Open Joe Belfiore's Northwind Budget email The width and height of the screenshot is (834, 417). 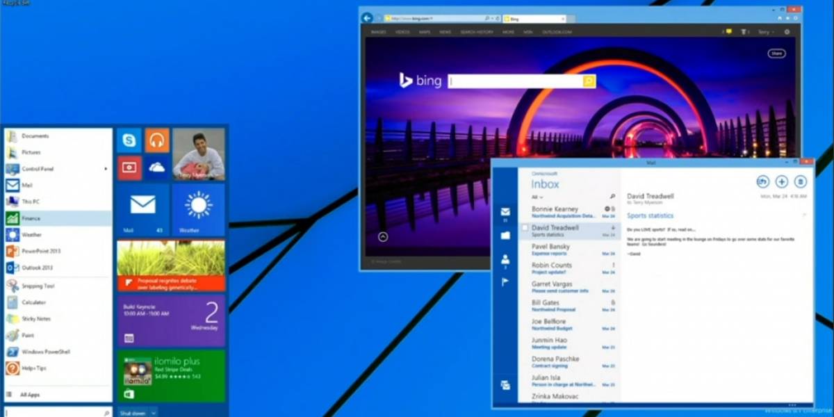[569, 325]
